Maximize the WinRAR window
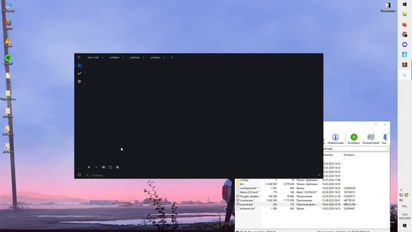Screen dimensions: 412x232 [x=375, y=124]
